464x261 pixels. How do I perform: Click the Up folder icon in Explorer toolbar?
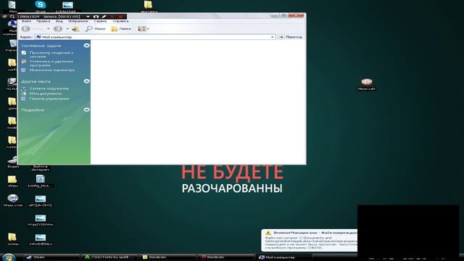pos(75,29)
